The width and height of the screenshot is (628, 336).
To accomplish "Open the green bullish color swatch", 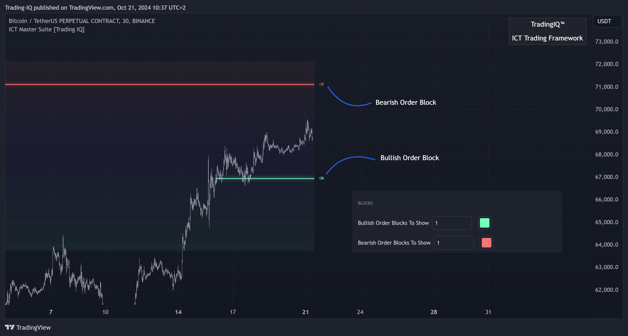I will (484, 223).
